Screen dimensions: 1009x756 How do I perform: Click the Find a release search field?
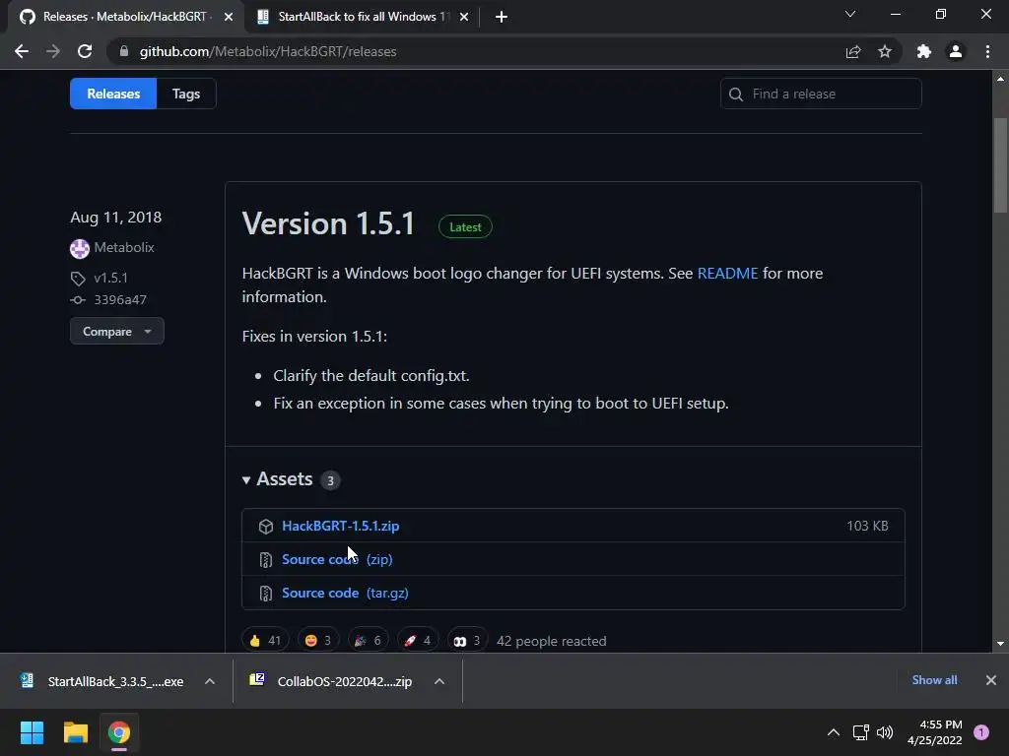(821, 94)
